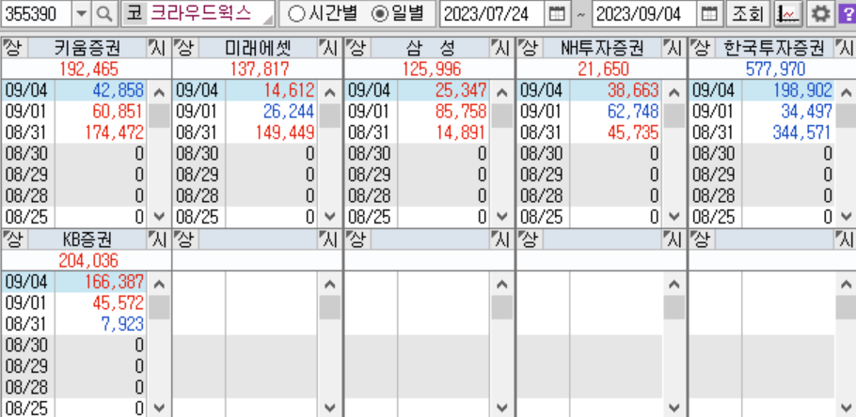Select value 26,244 in 미래에셋

click(289, 112)
